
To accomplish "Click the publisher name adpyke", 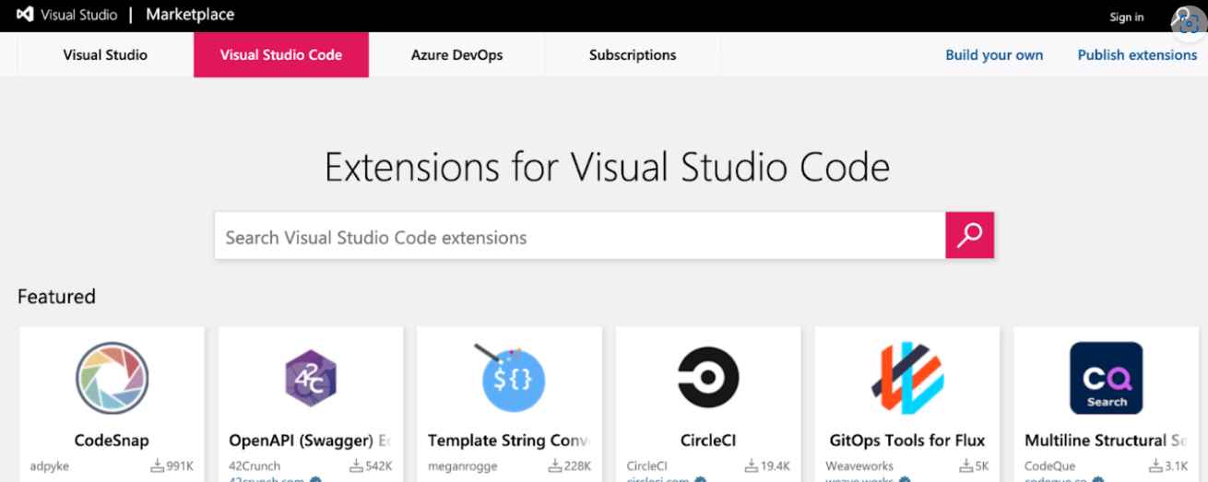I will click(x=49, y=466).
